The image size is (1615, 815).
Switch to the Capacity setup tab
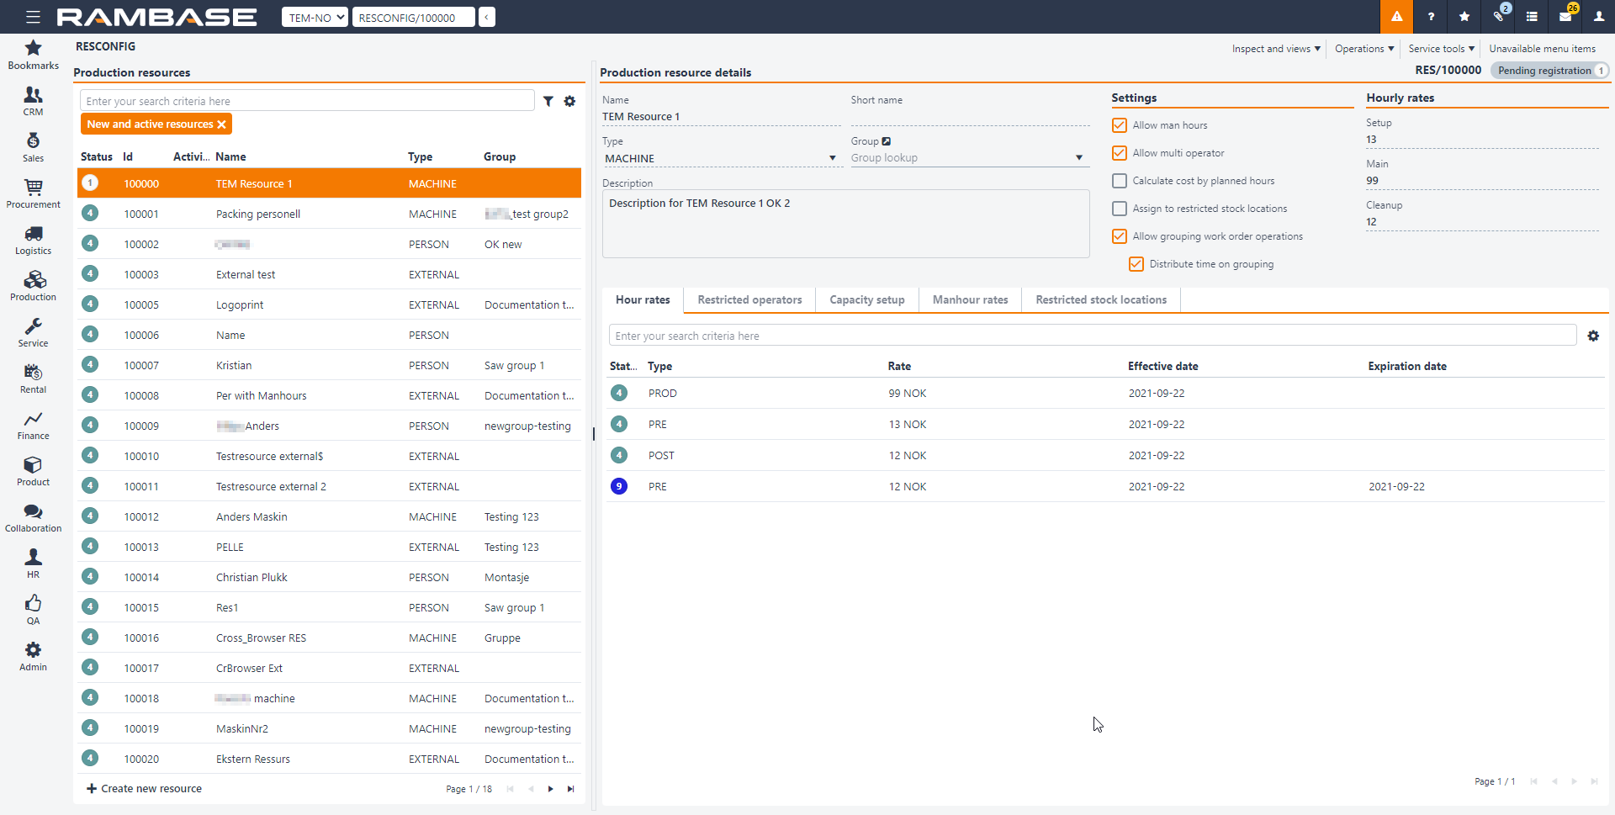(x=866, y=299)
